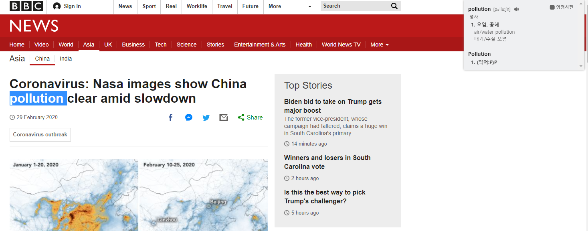Click the Beijing label on map
Image resolution: width=588 pixels, height=231 pixels.
[x=218, y=202]
